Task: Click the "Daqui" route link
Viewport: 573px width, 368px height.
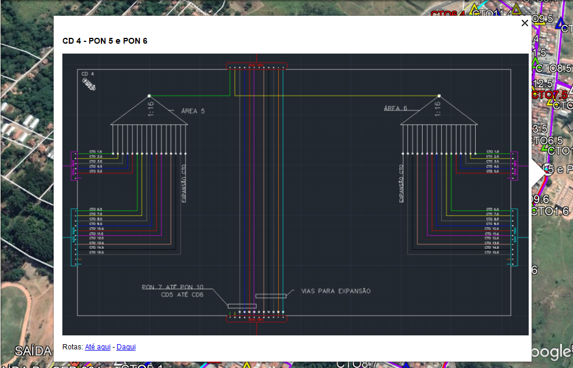Action: (x=126, y=347)
